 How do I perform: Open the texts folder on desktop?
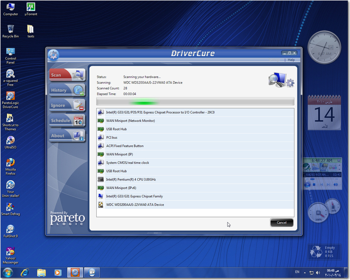point(31,31)
